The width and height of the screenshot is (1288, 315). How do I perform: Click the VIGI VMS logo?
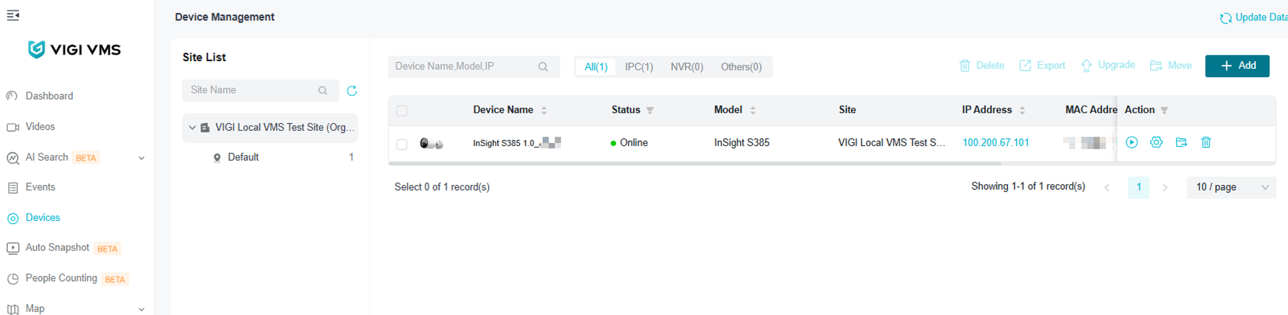click(x=74, y=49)
